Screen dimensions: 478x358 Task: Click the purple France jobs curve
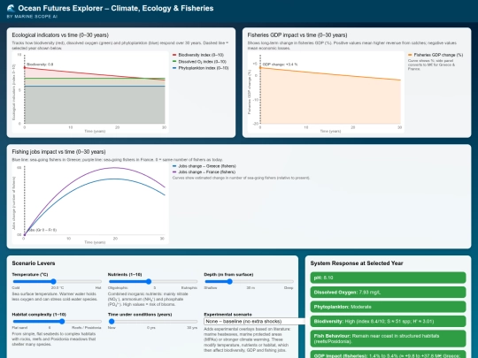click(x=114, y=168)
